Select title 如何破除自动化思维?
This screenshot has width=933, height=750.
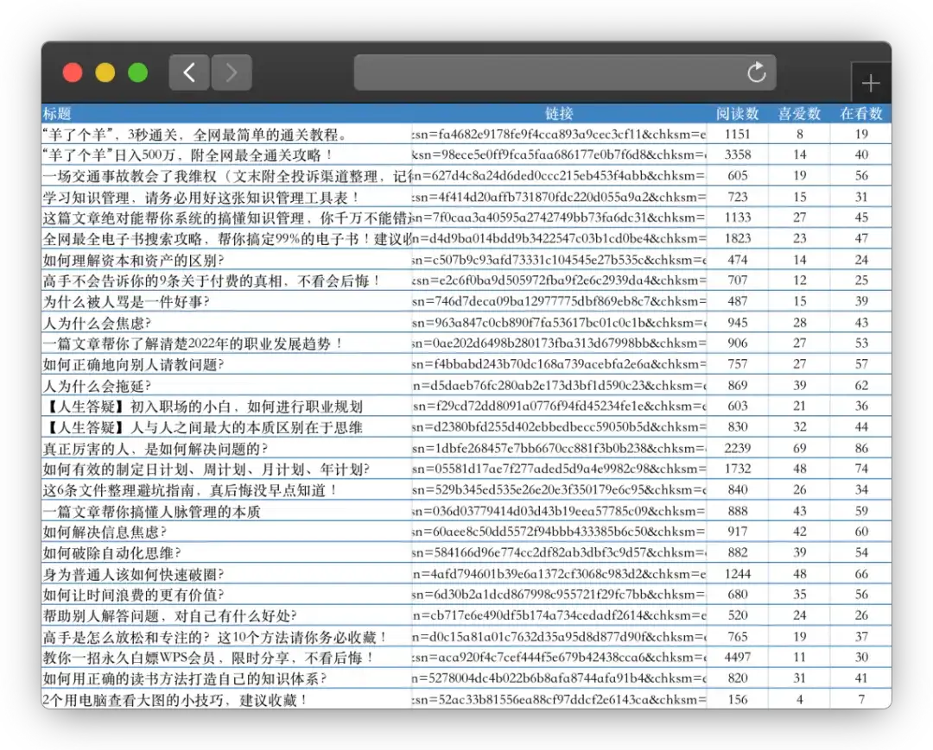click(111, 553)
